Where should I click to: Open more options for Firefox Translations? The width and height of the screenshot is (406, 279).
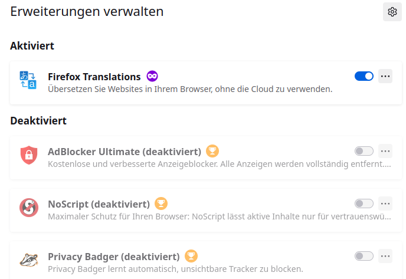[385, 76]
